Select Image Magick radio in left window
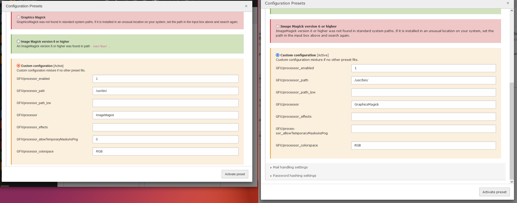This screenshot has width=517, height=203. click(18, 41)
